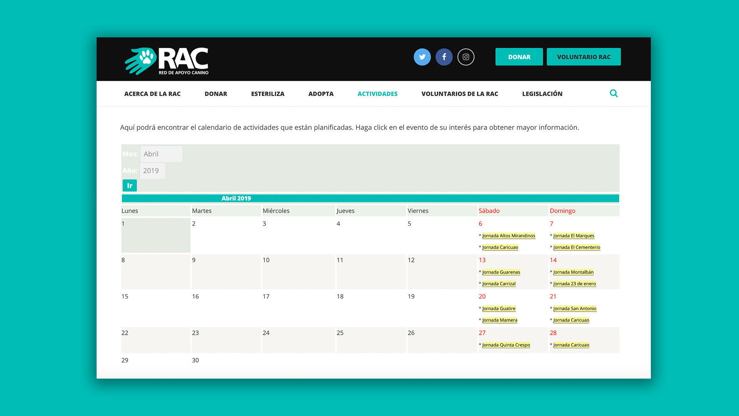Expand the Año dropdown showing 2019

click(x=152, y=171)
